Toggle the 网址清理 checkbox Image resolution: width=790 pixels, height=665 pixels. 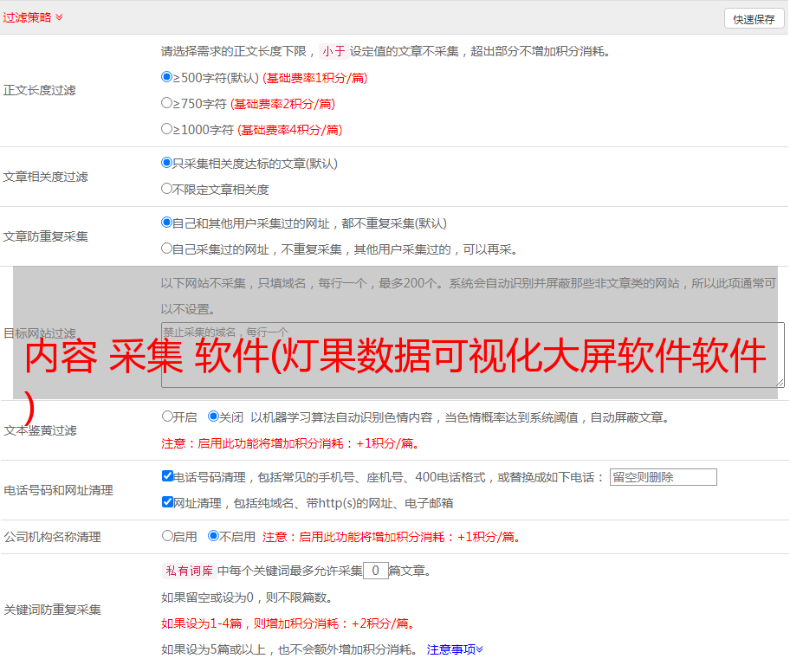(x=167, y=502)
